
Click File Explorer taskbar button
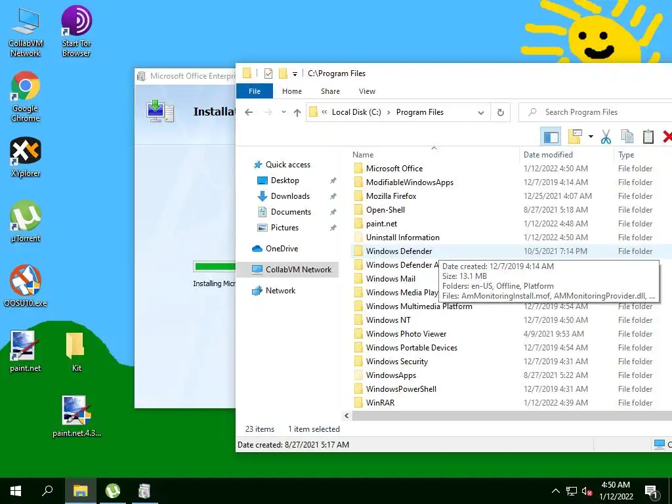[80, 491]
